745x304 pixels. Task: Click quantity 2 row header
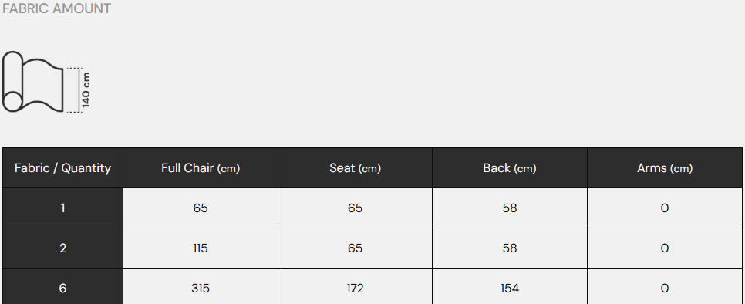62,248
